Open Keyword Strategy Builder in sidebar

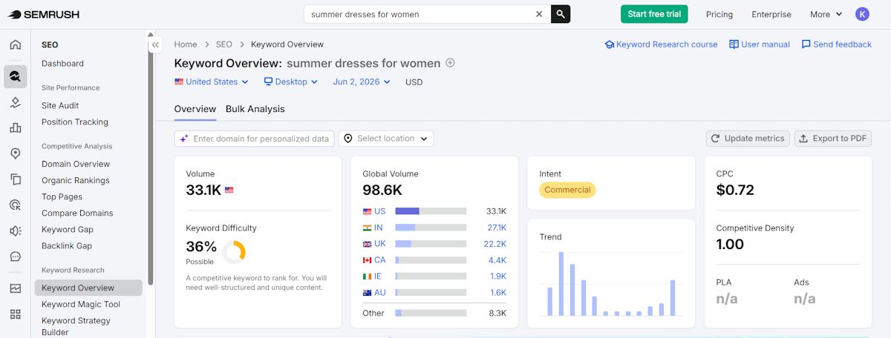click(x=76, y=326)
